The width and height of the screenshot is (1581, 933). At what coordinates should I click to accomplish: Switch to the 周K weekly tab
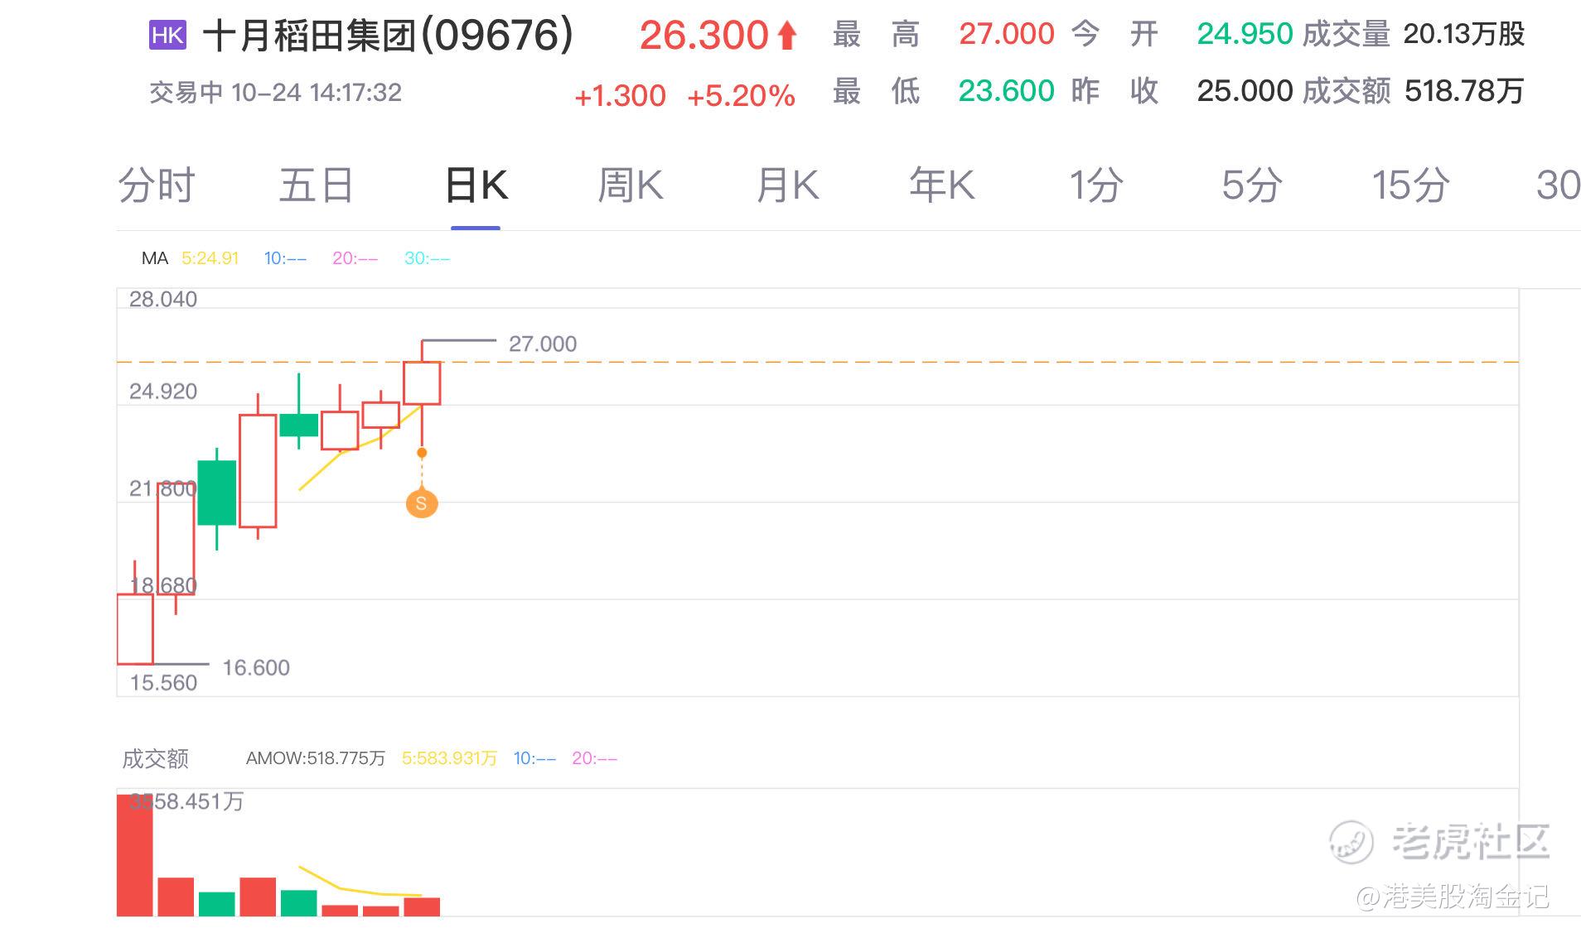click(631, 185)
